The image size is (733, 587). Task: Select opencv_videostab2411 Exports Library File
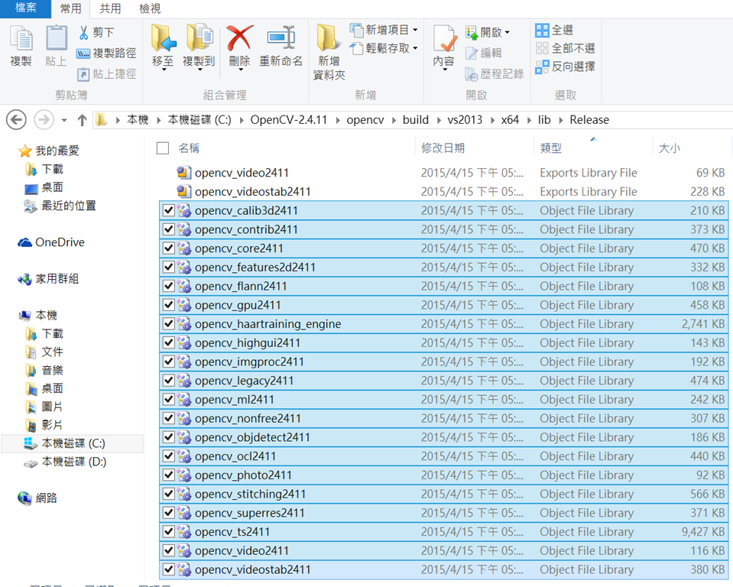tap(443, 192)
